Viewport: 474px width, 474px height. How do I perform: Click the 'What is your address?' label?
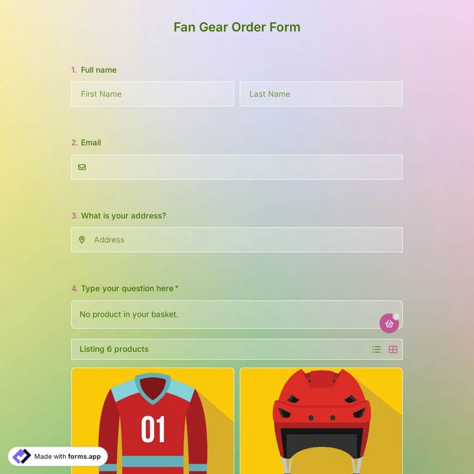tap(123, 216)
